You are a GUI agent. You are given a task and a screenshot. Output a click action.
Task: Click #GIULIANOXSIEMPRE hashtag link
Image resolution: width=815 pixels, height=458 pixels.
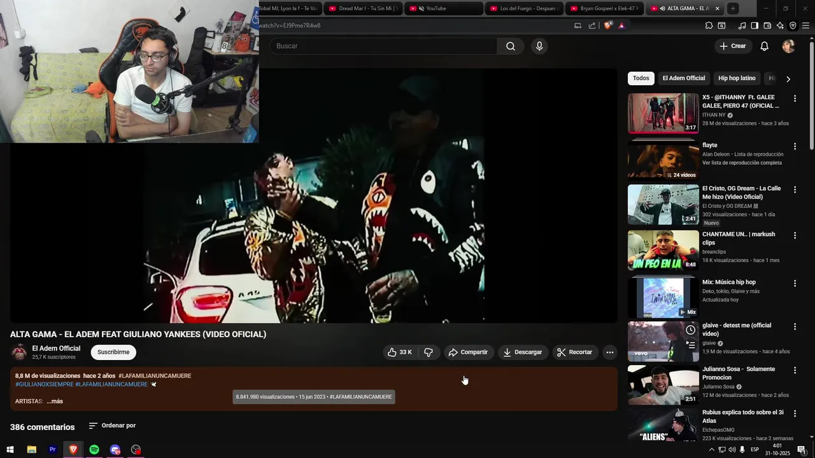(x=44, y=384)
